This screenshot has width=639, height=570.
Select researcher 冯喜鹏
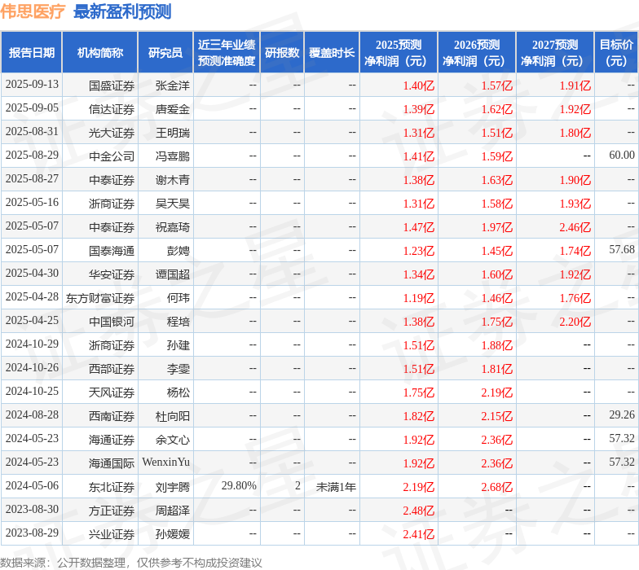173,156
